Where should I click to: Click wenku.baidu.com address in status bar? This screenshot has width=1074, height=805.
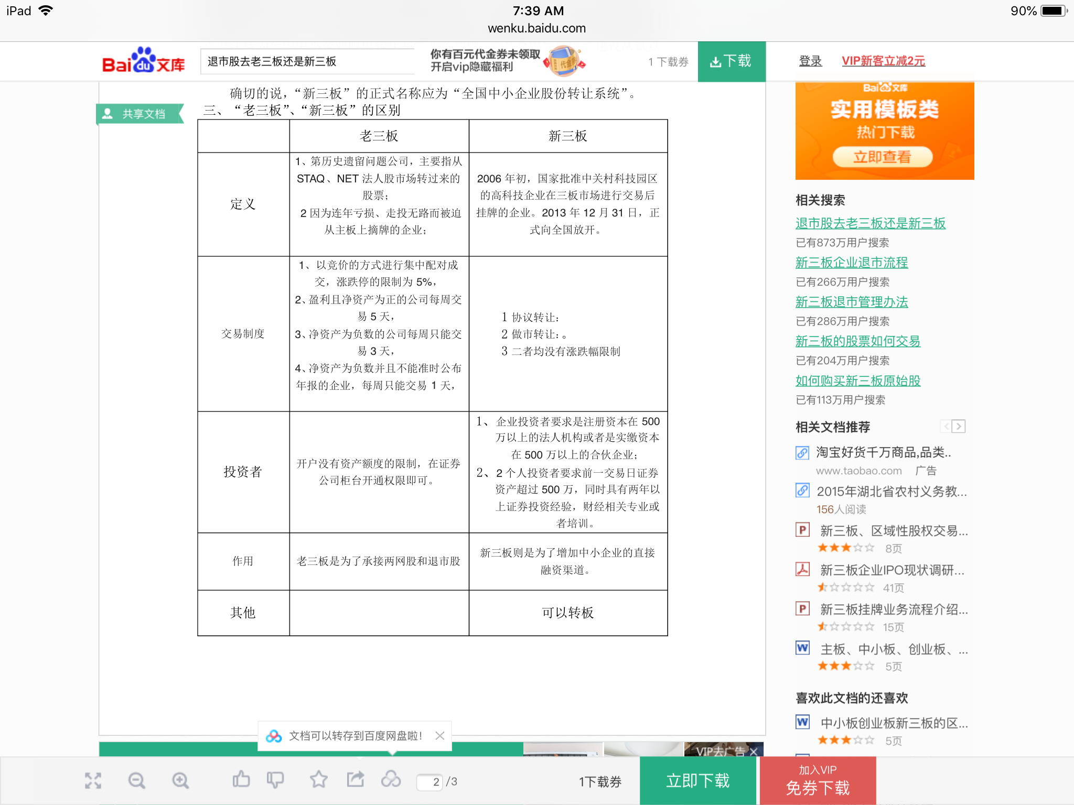537,28
